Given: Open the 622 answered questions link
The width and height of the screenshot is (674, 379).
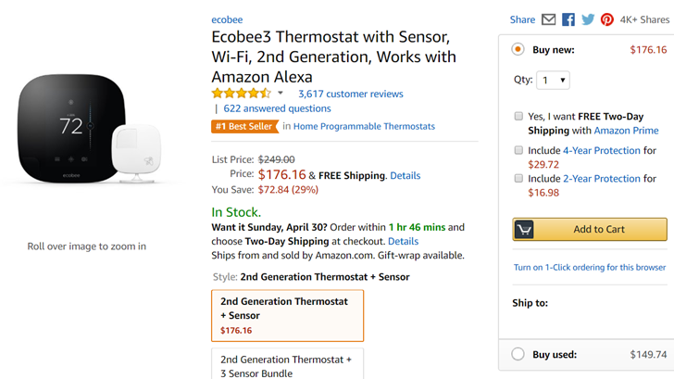Looking at the screenshot, I should pyautogui.click(x=277, y=108).
